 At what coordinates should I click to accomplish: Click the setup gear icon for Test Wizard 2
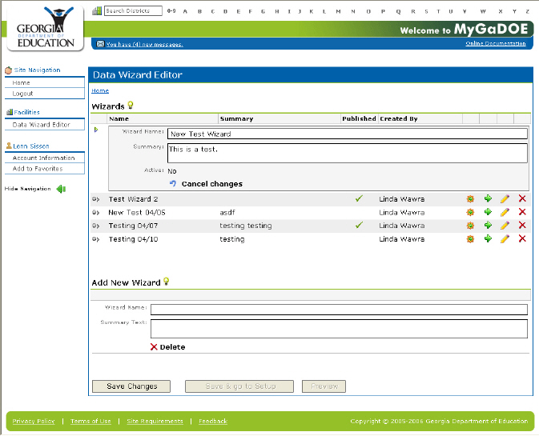[x=470, y=198]
